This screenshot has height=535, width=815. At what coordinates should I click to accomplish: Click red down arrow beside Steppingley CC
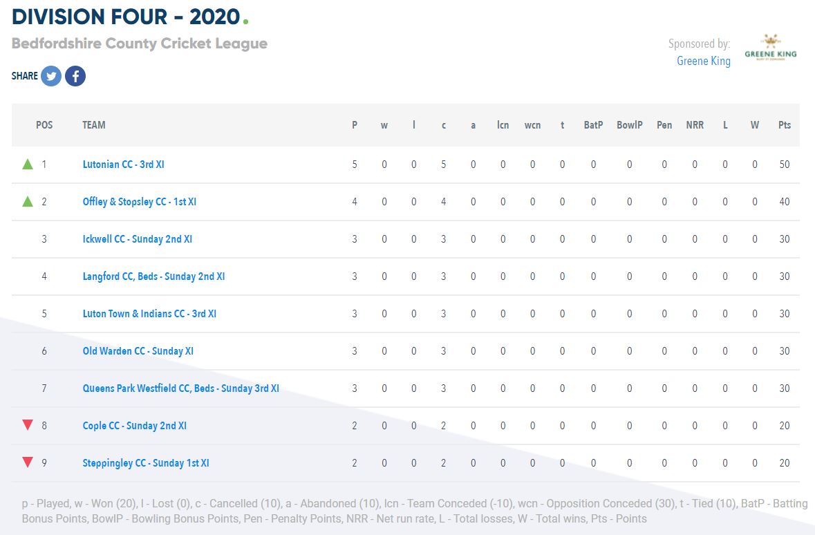click(28, 462)
